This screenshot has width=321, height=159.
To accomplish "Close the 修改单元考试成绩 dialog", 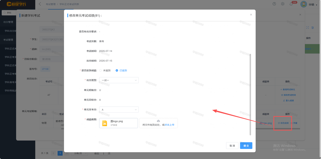I will [x=251, y=15].
